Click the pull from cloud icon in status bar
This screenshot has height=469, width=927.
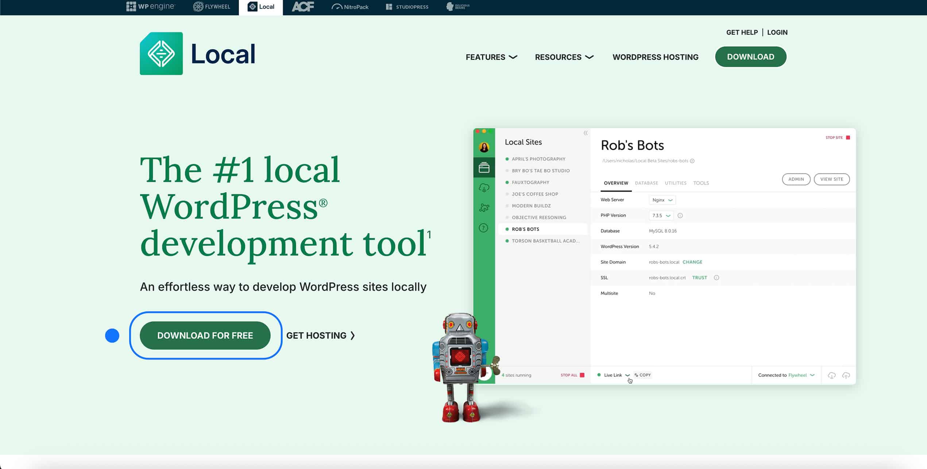832,375
